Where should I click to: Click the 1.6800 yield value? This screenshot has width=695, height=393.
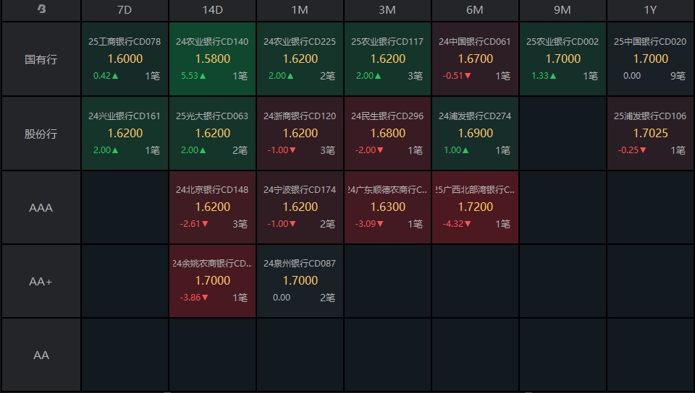coord(388,133)
